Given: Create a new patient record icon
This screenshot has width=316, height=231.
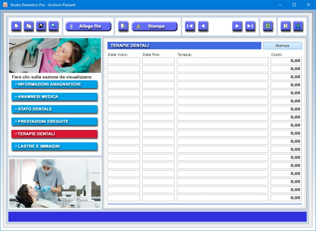Looking at the screenshot, I should pyautogui.click(x=16, y=26).
